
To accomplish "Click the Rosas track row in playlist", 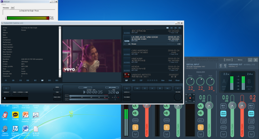I will [152, 44].
